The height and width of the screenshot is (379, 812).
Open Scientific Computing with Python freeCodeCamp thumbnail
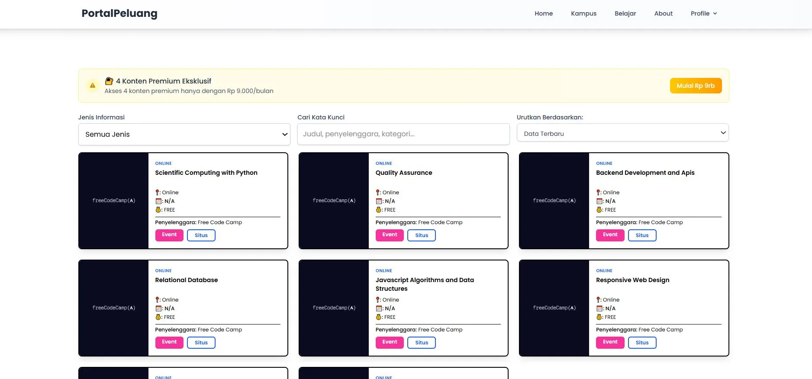tap(114, 201)
